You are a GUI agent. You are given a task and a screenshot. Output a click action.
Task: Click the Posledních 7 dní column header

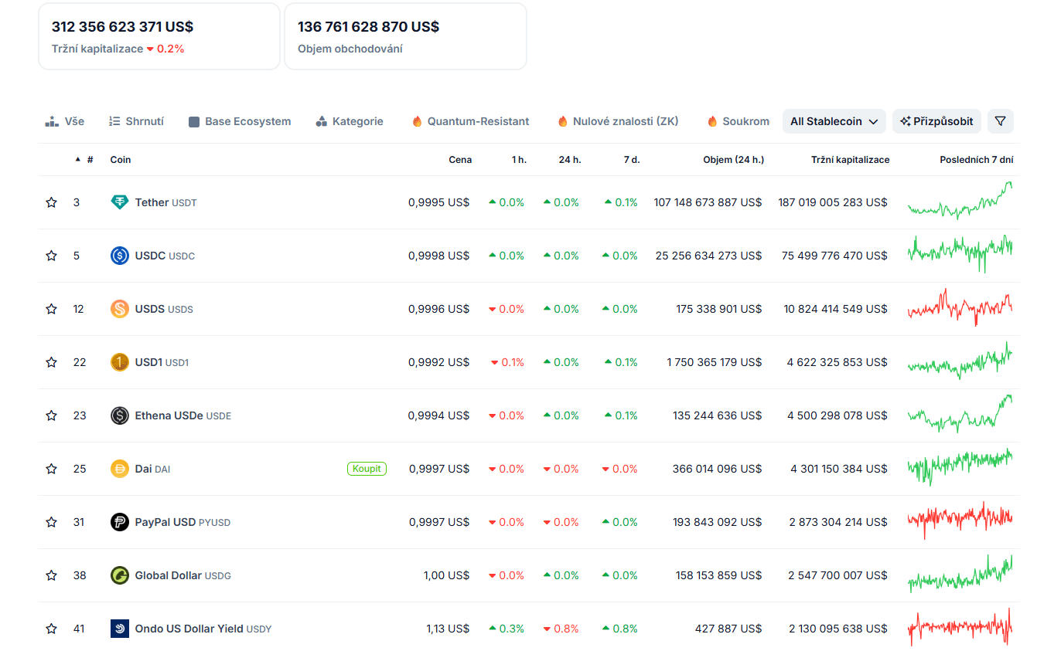[x=977, y=160]
